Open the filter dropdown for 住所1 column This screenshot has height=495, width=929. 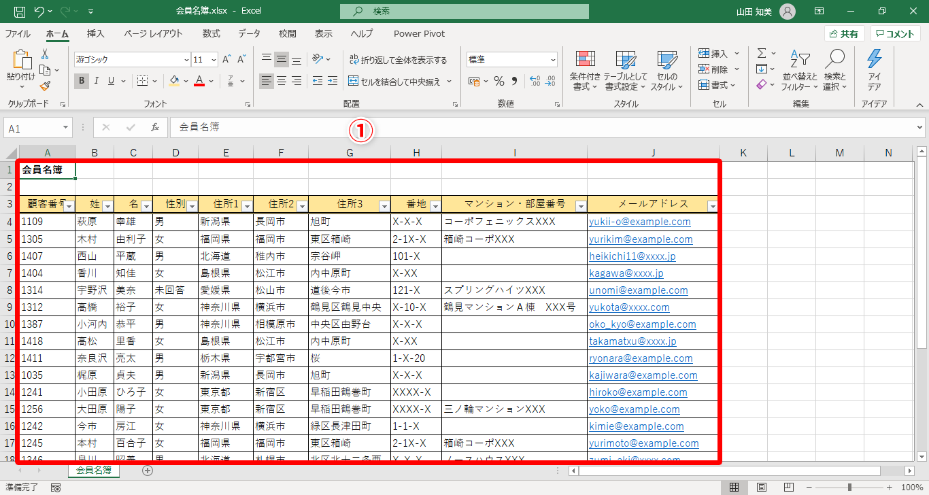click(247, 206)
